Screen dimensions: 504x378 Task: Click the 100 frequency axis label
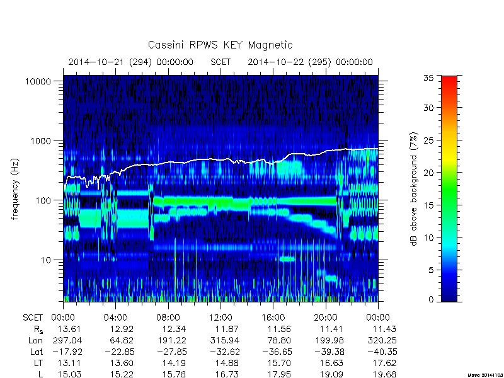(43, 200)
